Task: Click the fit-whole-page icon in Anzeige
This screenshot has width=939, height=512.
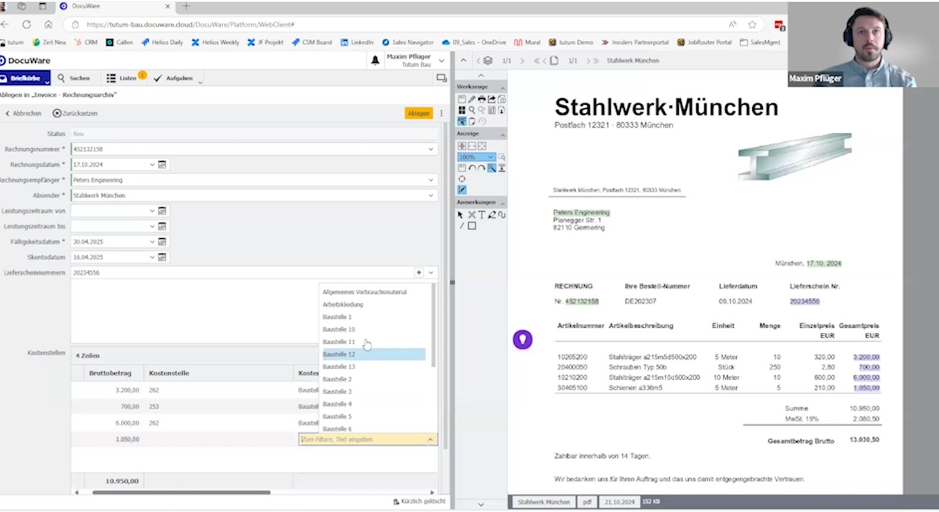Action: point(481,146)
